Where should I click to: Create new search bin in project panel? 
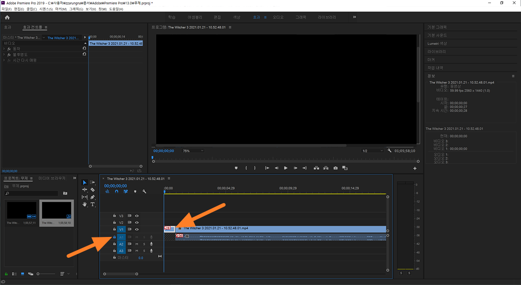tap(65, 193)
